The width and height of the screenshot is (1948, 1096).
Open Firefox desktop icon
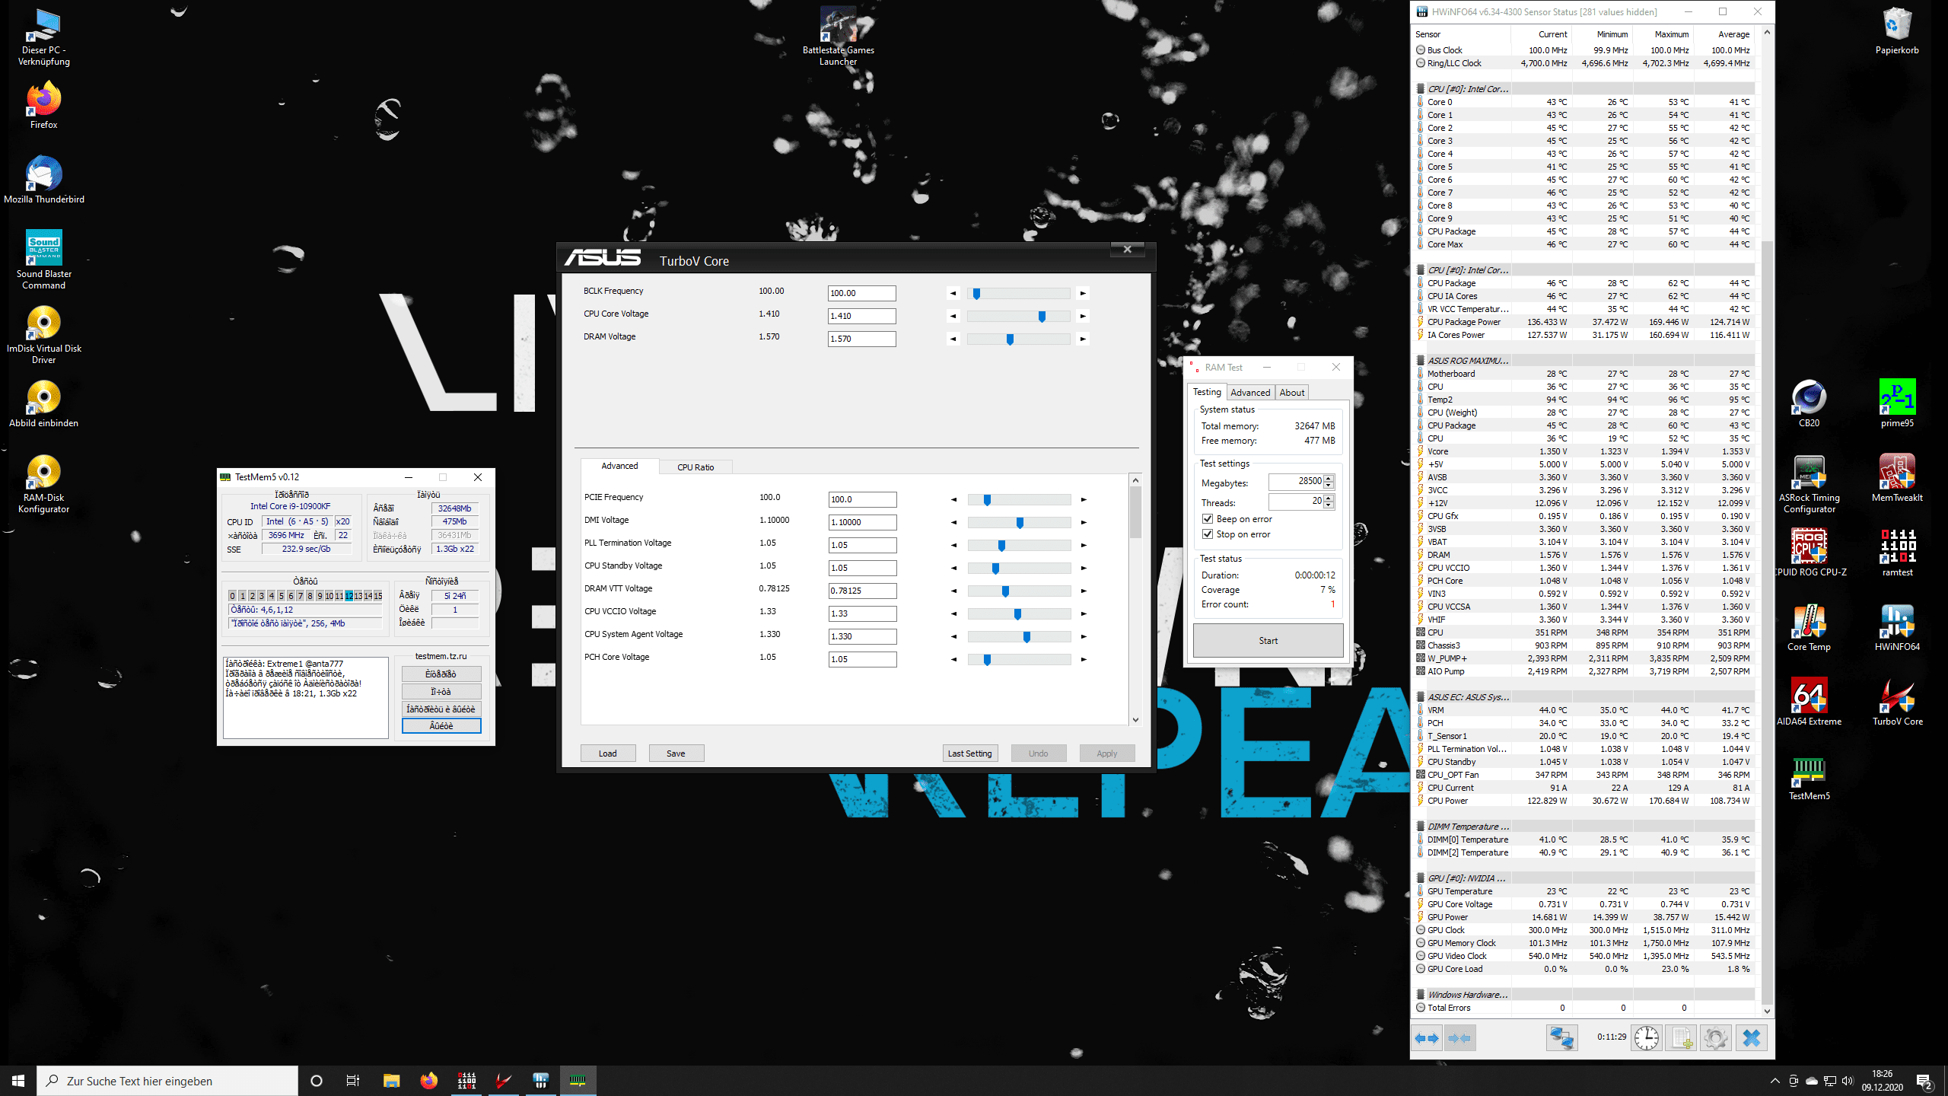pyautogui.click(x=43, y=105)
